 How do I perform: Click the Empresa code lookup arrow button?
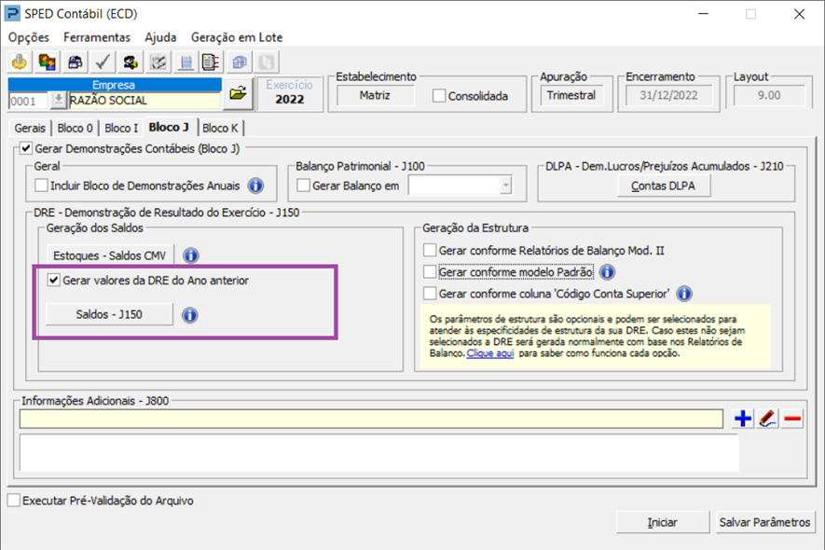coord(59,101)
